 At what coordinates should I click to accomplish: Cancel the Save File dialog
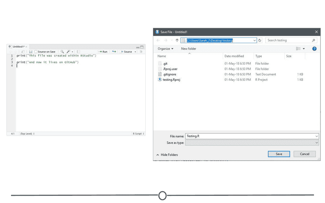coord(304,154)
